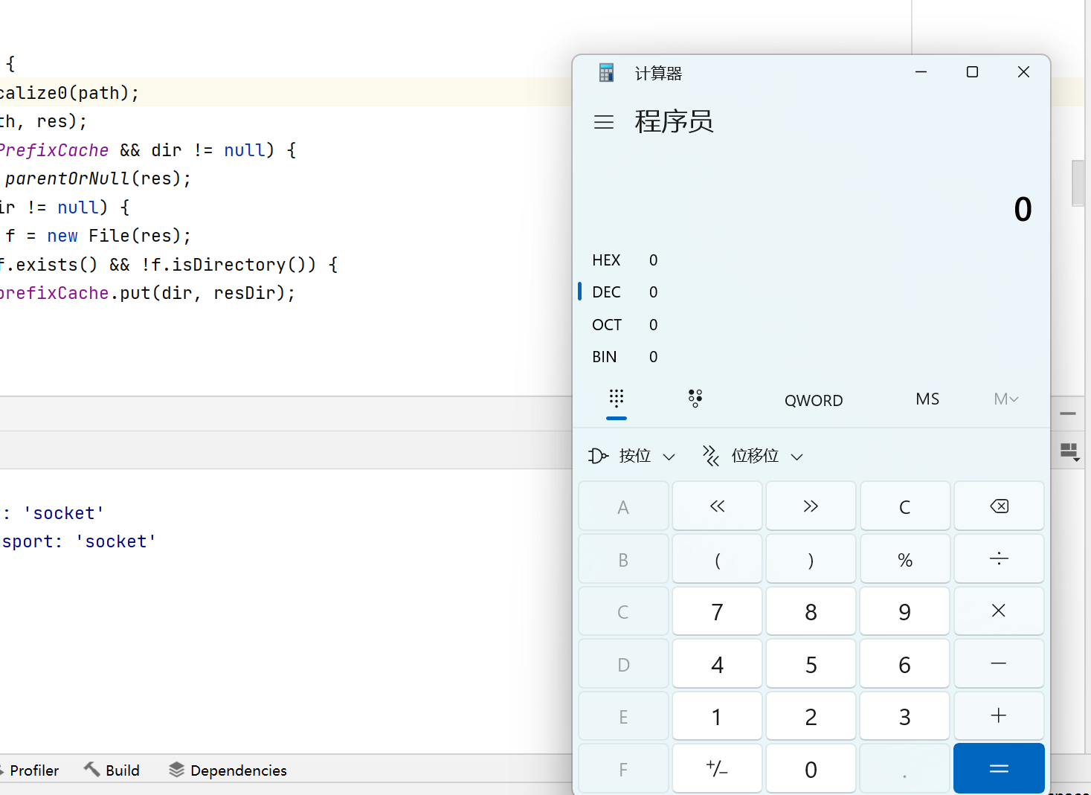The height and width of the screenshot is (795, 1091).
Task: Expand the 按位 bitwise dropdown
Action: pos(632,456)
